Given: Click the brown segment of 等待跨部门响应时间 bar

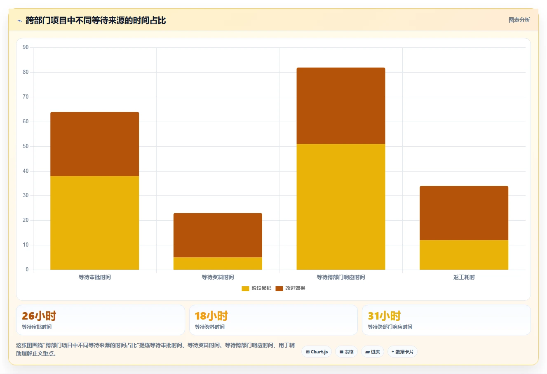Looking at the screenshot, I should coord(341,106).
